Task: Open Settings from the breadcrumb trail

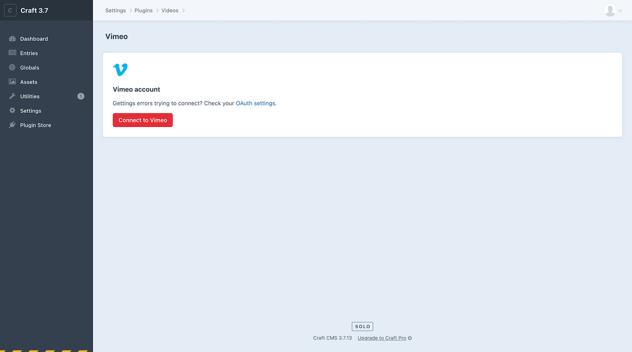Action: pyautogui.click(x=115, y=10)
